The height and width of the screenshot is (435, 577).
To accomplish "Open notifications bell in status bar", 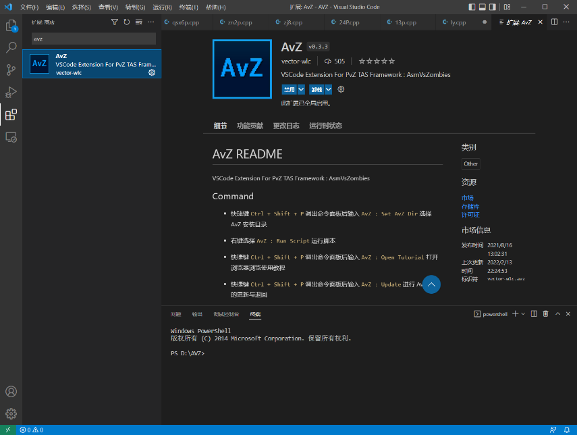I will pyautogui.click(x=567, y=430).
